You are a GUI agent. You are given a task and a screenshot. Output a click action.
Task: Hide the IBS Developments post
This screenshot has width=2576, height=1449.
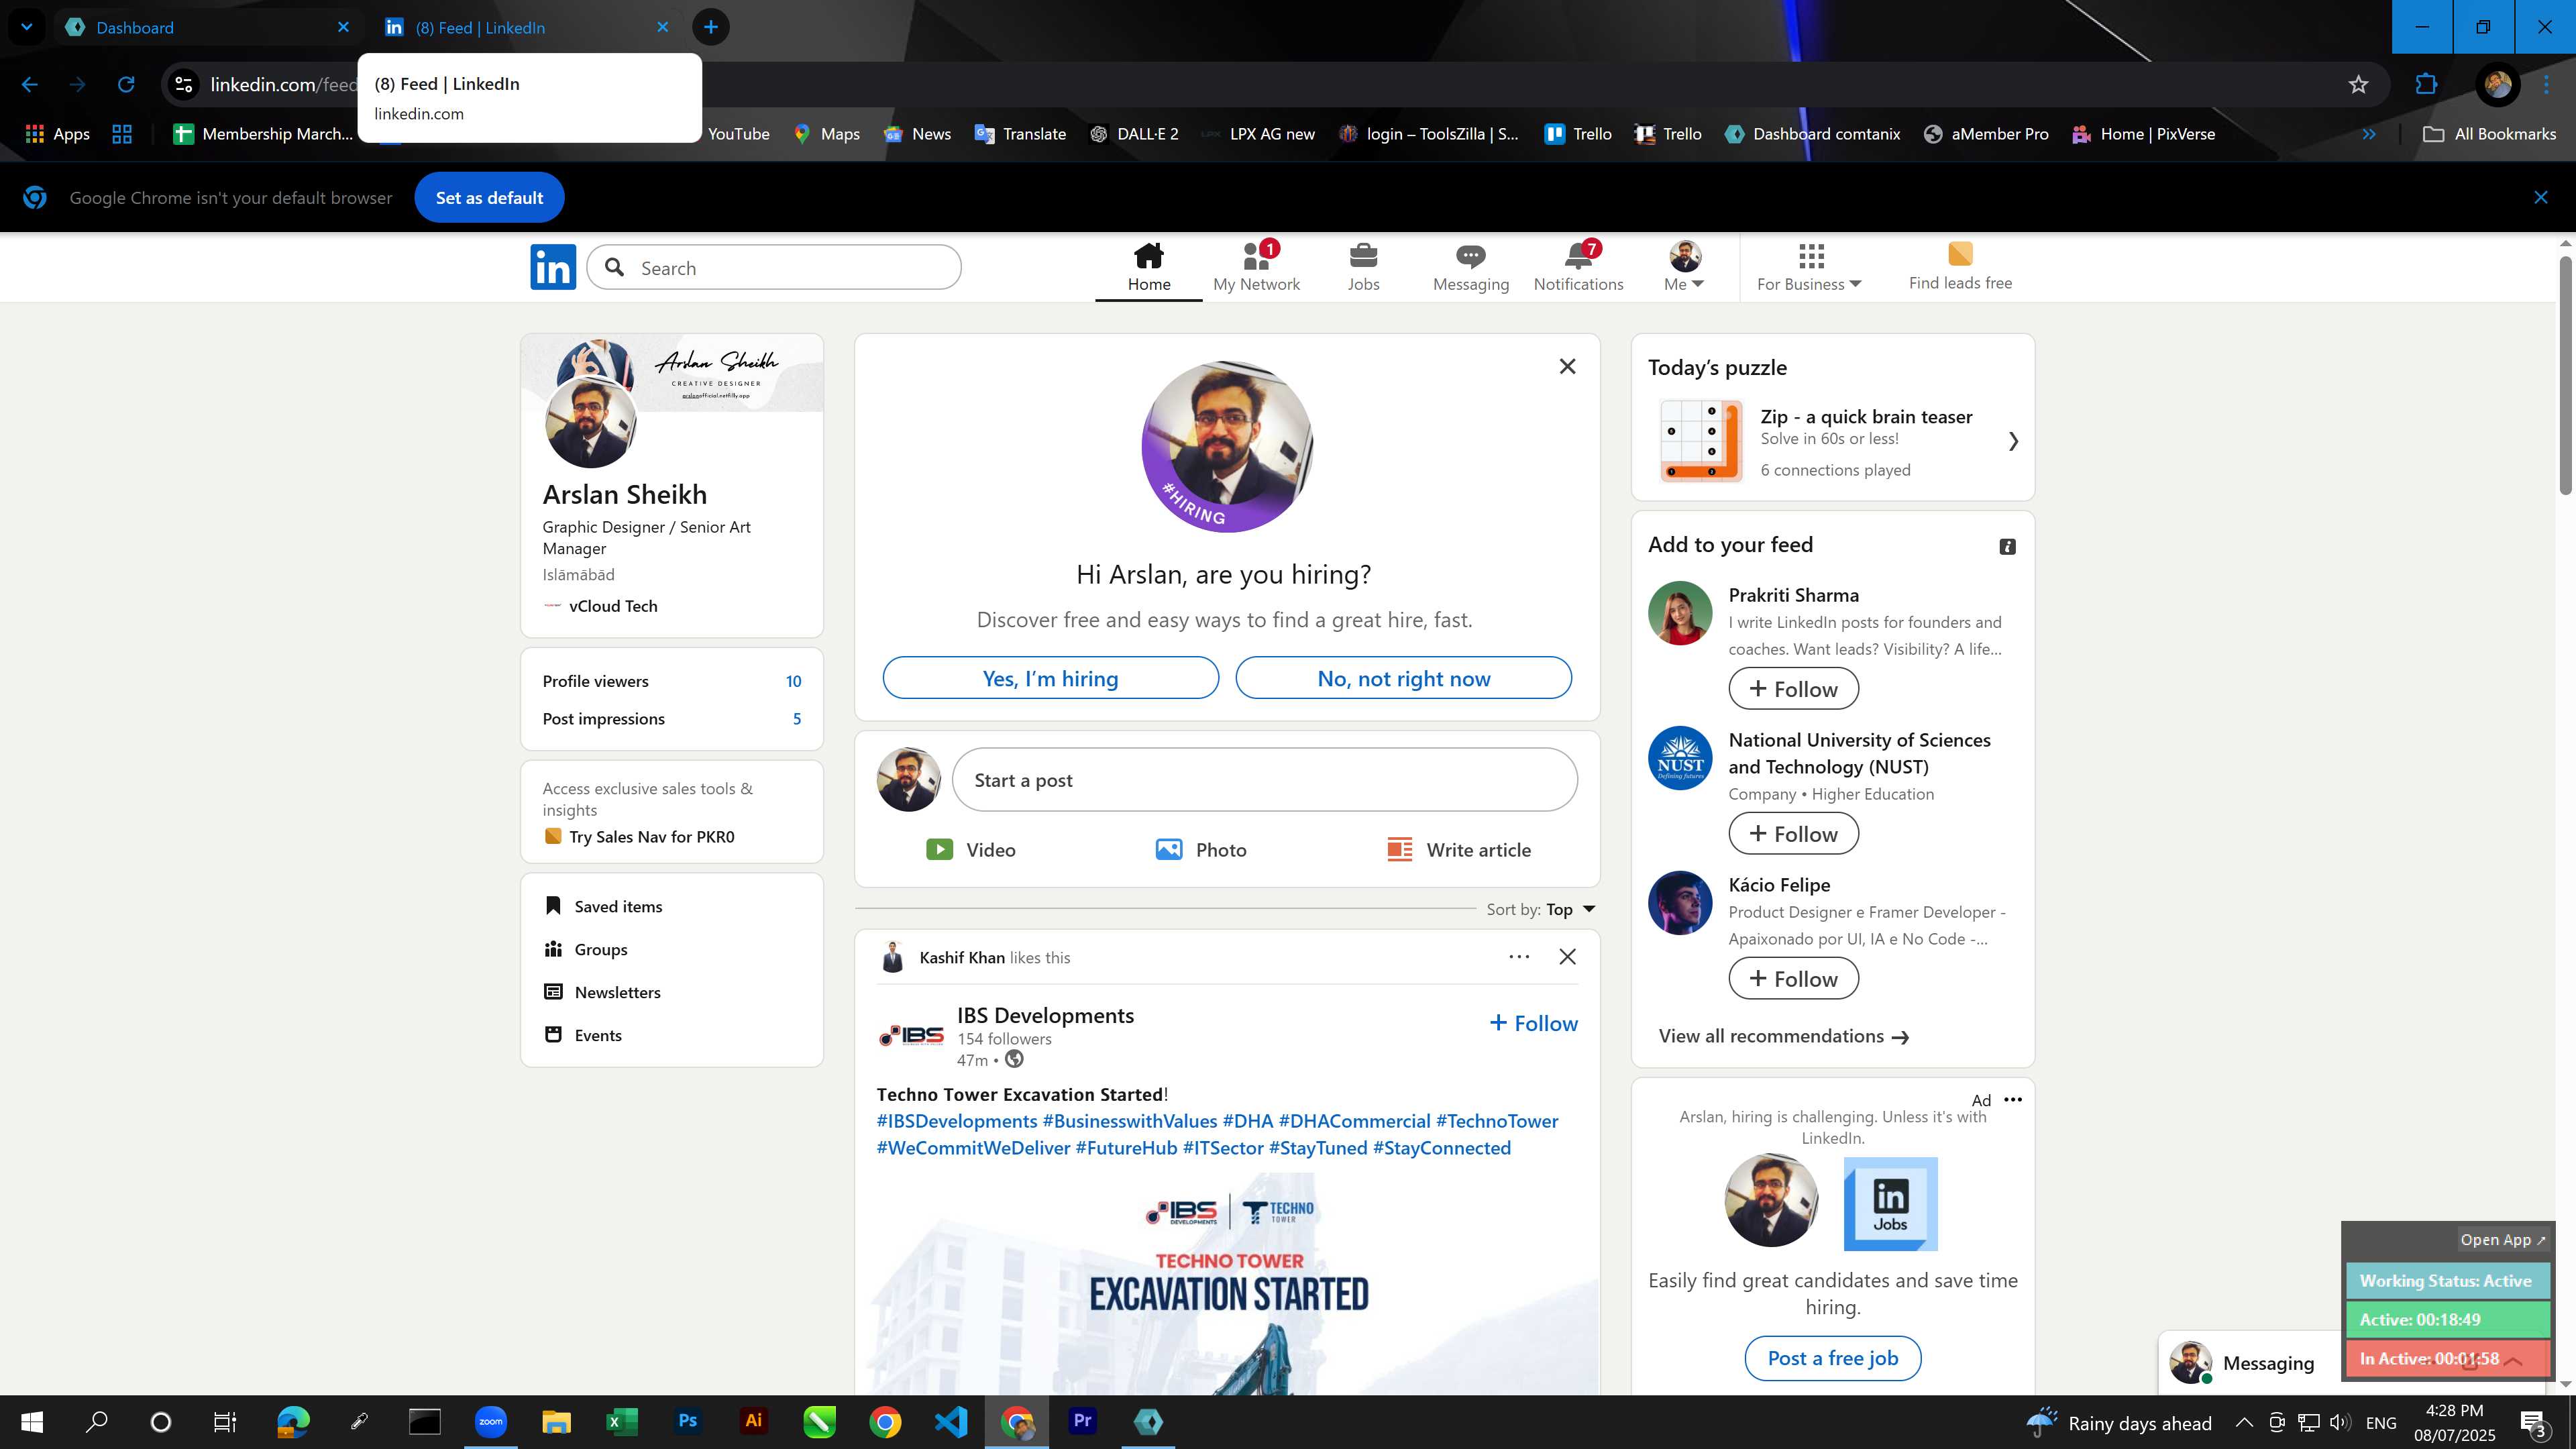pos(1567,957)
